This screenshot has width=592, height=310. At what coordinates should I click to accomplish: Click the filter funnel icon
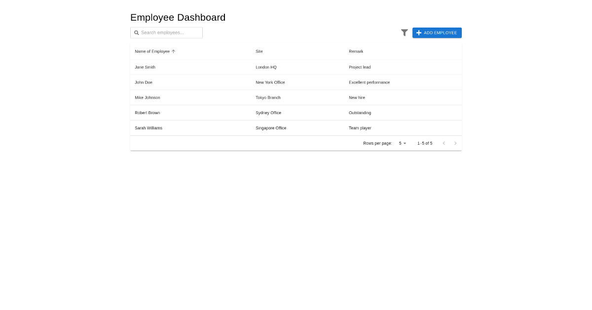[x=405, y=32]
